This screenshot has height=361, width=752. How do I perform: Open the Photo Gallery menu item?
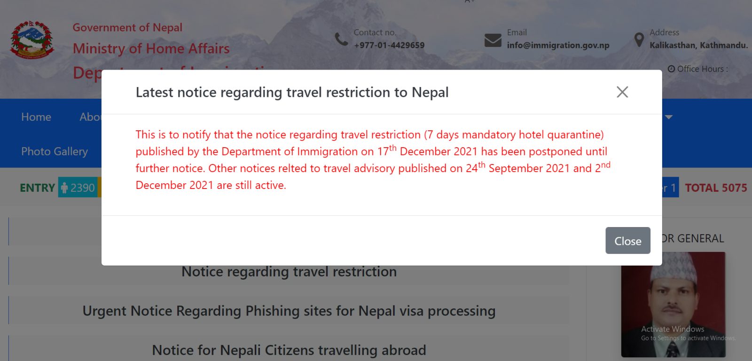55,151
